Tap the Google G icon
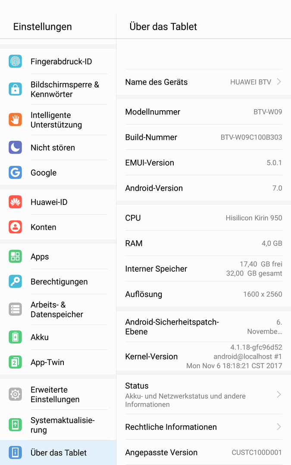Viewport: 291px width, 465px height. tap(15, 172)
